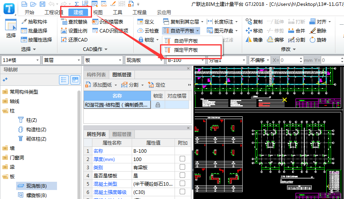Collapse the 柱 tree node
Viewport: 344px width, 199px height.
pyautogui.click(x=5, y=111)
